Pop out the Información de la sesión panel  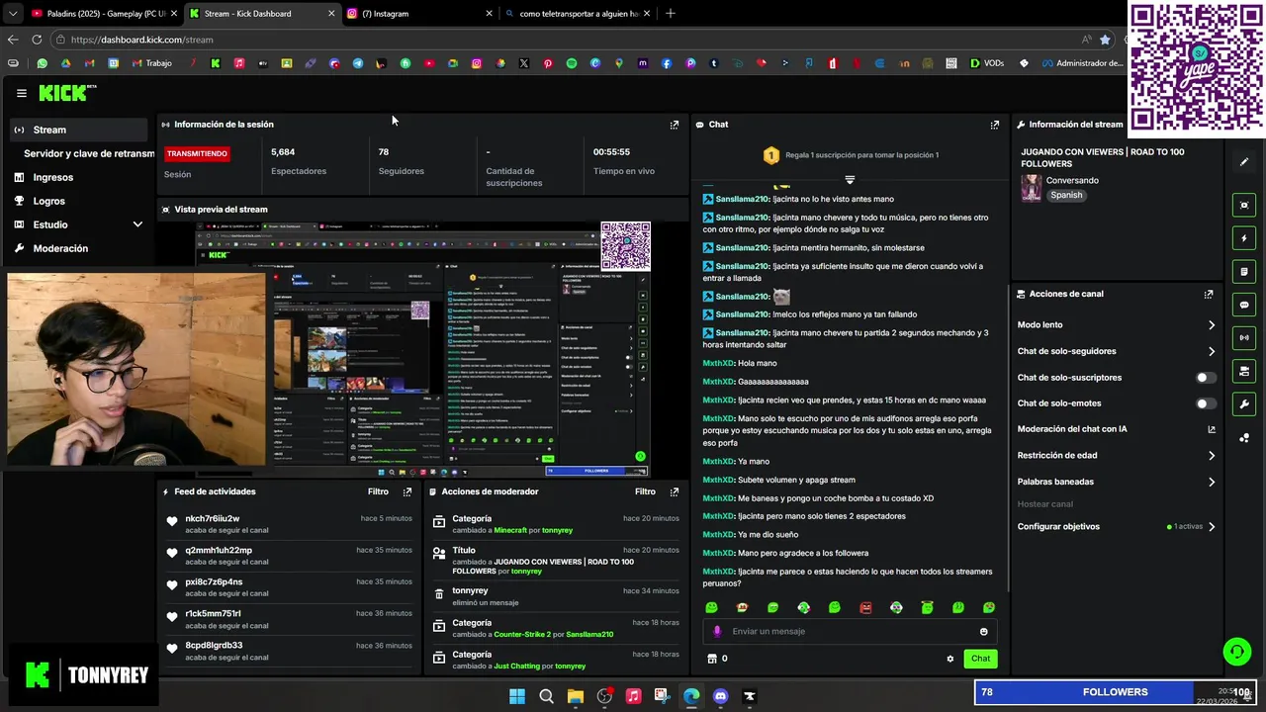tap(675, 125)
